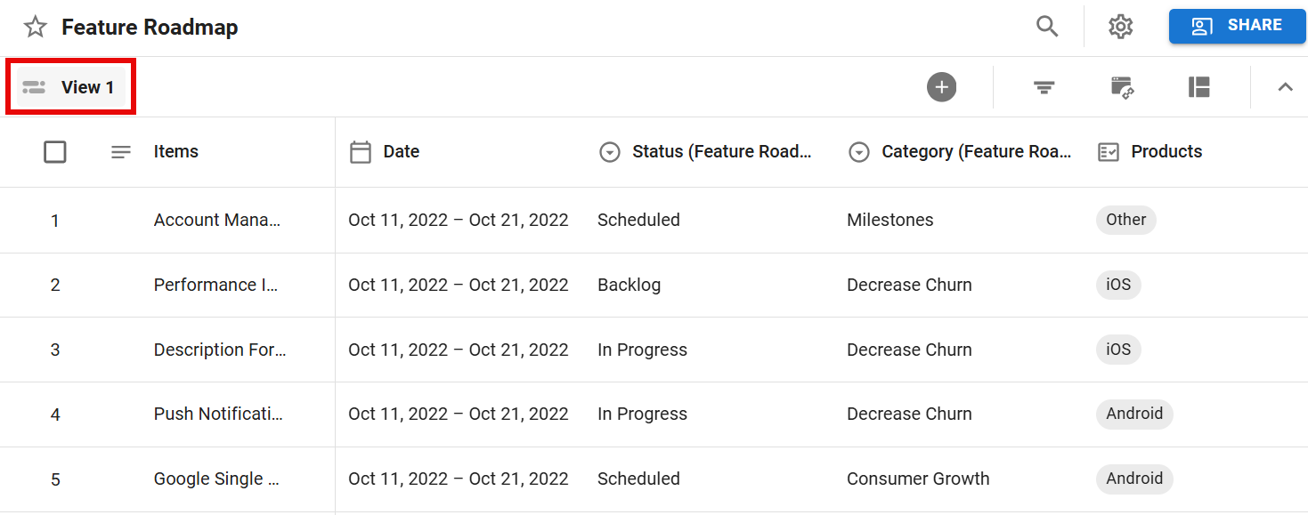Switch to the View 1 tab
The image size is (1308, 515).
71,87
